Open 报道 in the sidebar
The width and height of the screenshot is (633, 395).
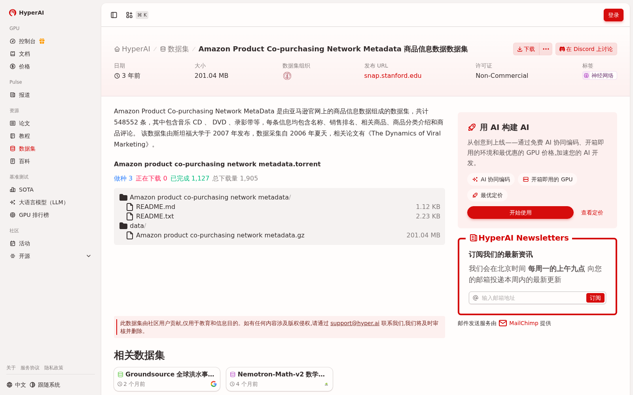pos(50,95)
